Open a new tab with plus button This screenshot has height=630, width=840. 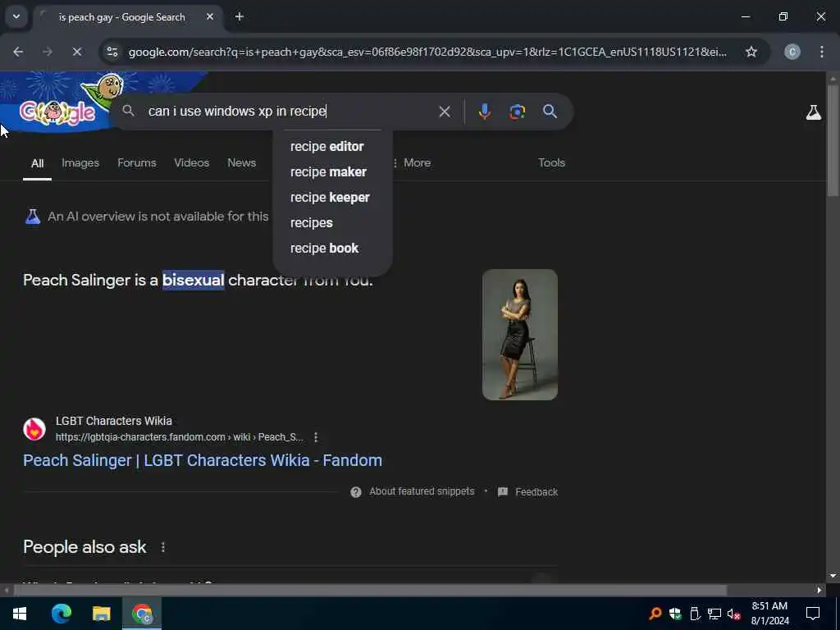[240, 16]
